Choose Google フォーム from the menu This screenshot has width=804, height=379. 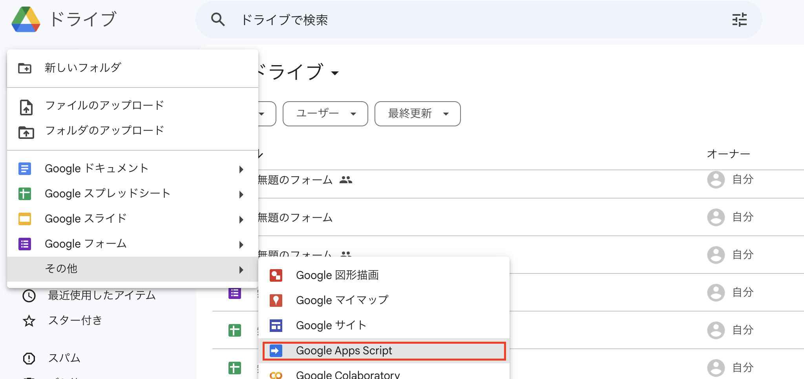tap(86, 244)
